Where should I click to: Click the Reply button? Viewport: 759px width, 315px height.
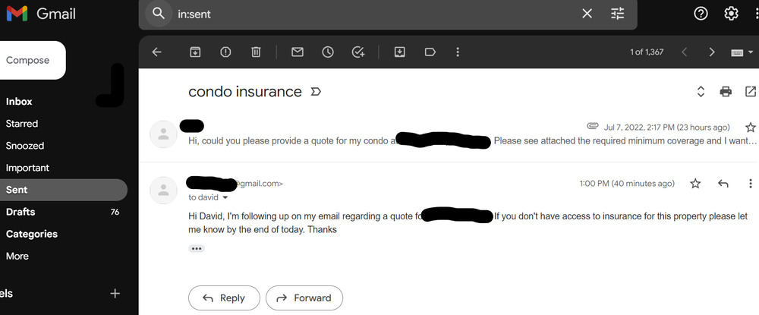(224, 298)
